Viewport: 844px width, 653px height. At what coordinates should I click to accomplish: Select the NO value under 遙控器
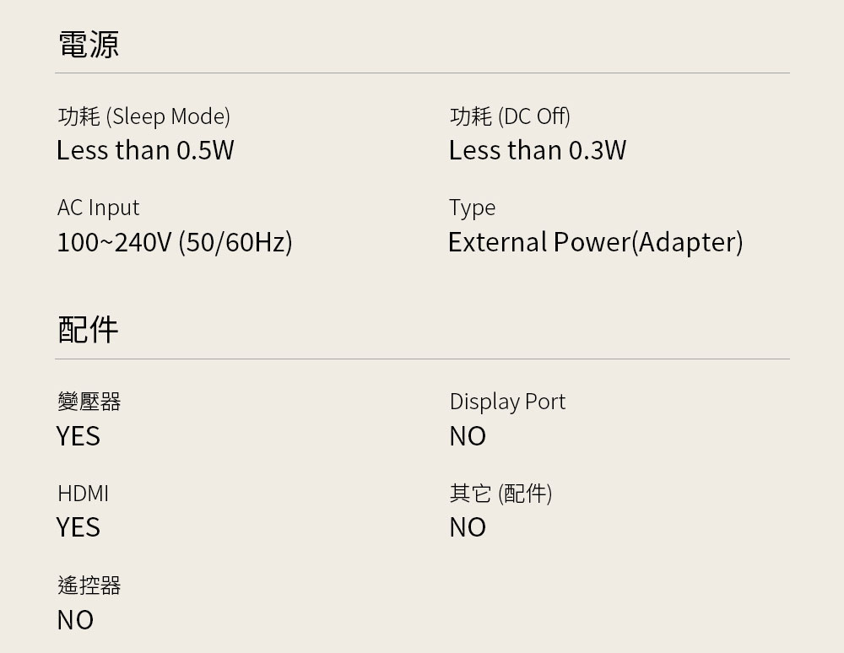coord(75,620)
